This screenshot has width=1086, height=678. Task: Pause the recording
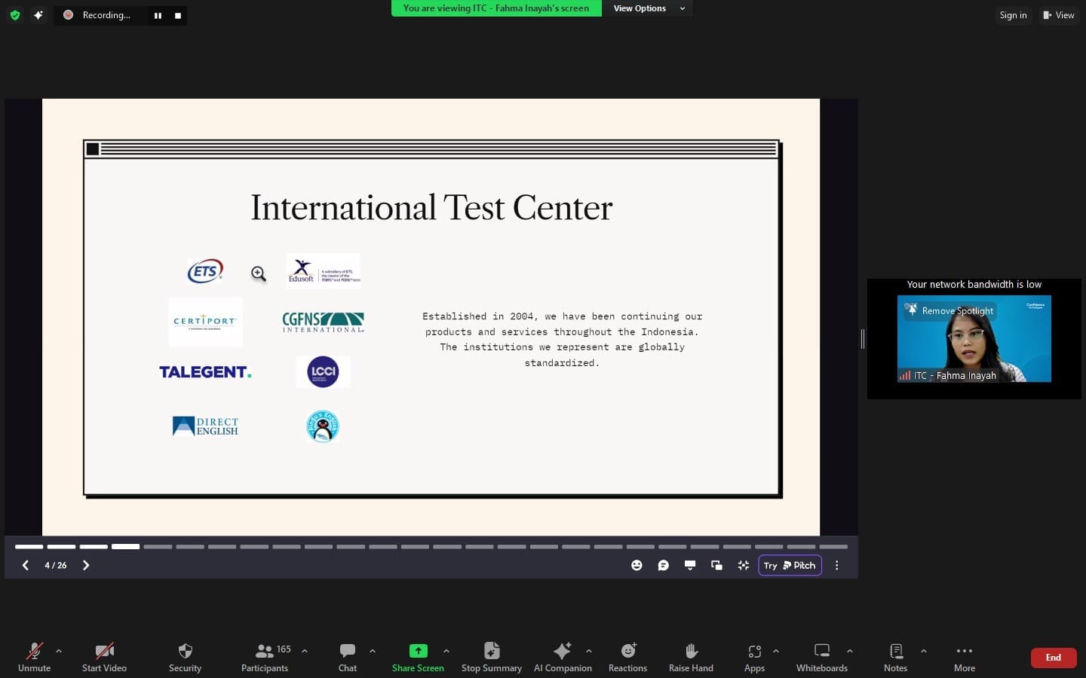pyautogui.click(x=158, y=15)
